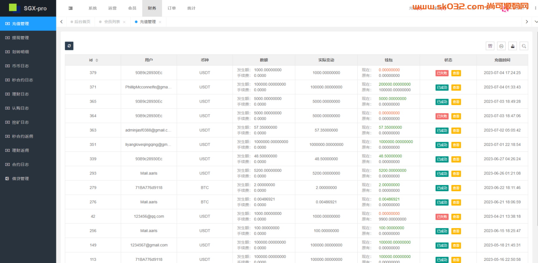The image size is (538, 263).
Task: Click 查看 for record id 256
Action: [x=456, y=231]
